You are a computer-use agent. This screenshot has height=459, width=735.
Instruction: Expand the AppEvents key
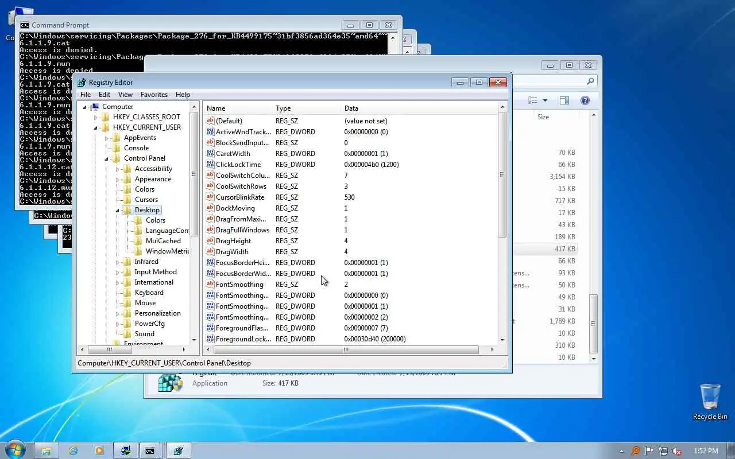(107, 138)
